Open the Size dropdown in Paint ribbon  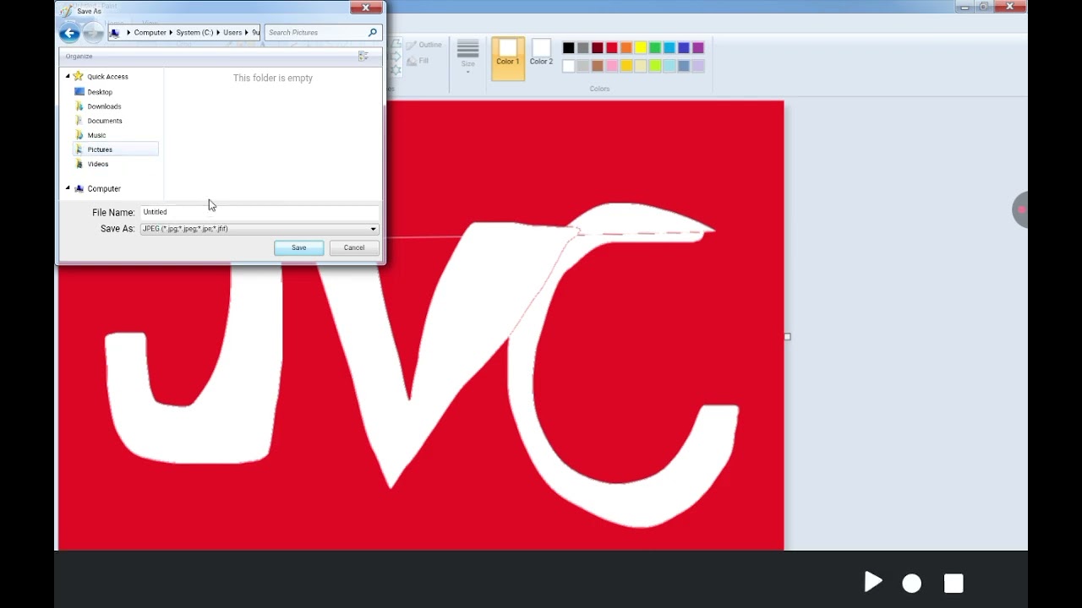[x=467, y=57]
